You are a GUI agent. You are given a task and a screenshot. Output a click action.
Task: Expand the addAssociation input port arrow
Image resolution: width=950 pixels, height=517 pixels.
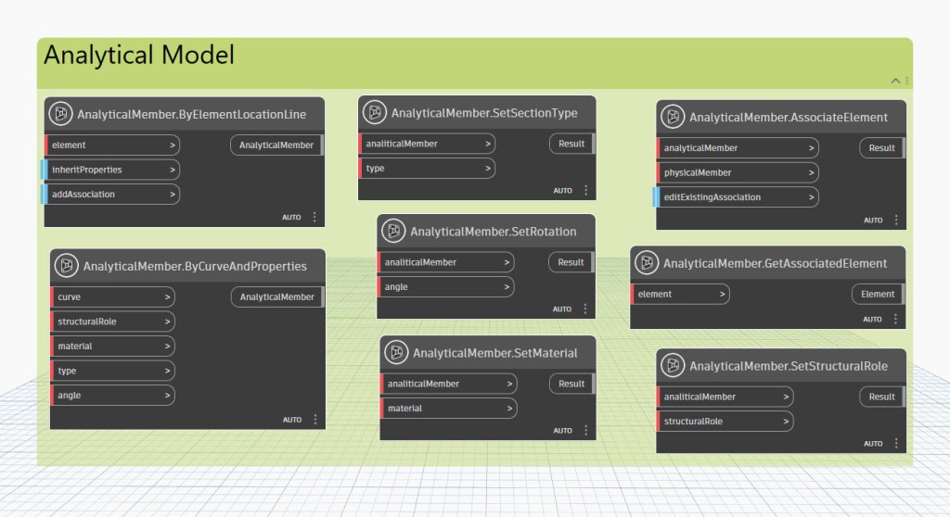[x=172, y=195]
